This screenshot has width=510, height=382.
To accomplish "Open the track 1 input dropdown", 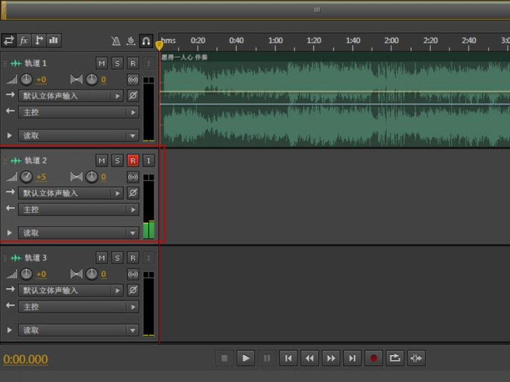I will pyautogui.click(x=70, y=96).
